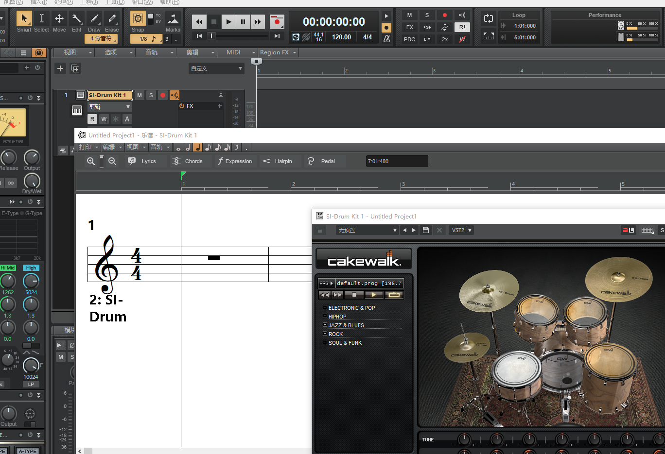Toggle the Snap to grid button
The height and width of the screenshot is (454, 665).
pos(138,19)
